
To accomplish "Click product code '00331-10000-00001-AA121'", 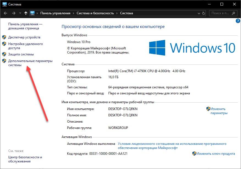I will click(108, 154).
